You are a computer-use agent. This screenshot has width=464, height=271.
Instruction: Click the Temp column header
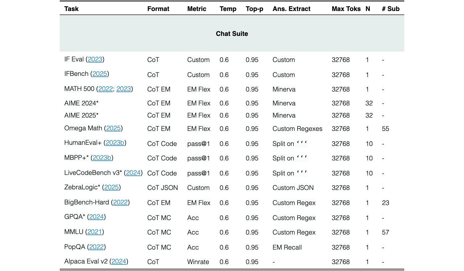[228, 9]
